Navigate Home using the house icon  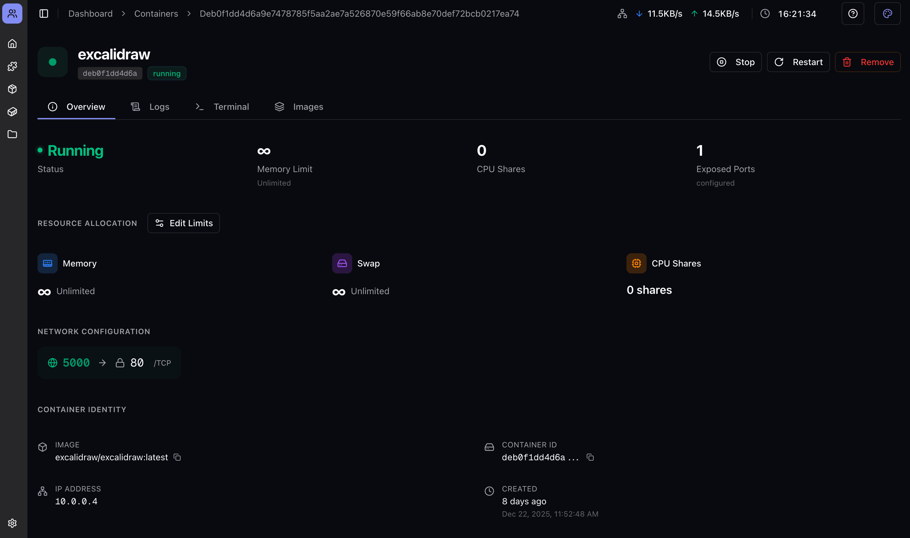[x=12, y=43]
